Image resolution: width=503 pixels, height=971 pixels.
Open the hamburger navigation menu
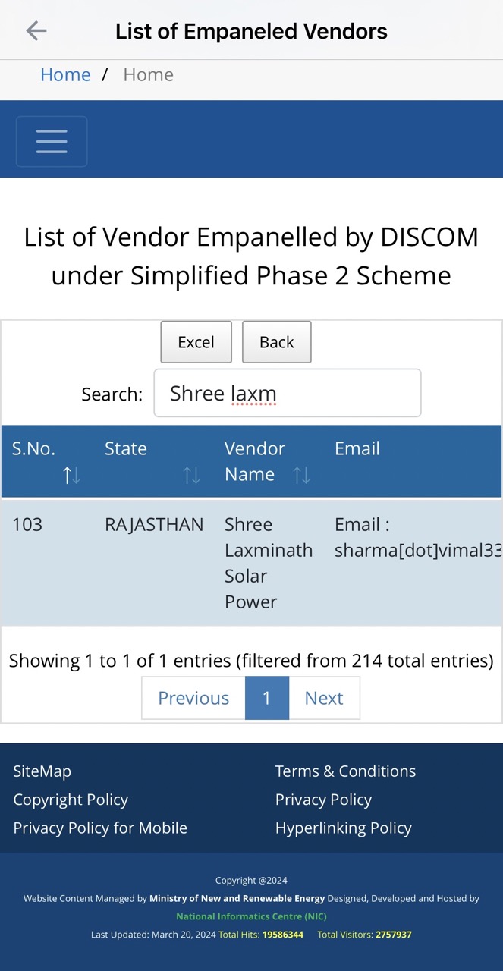tap(52, 141)
